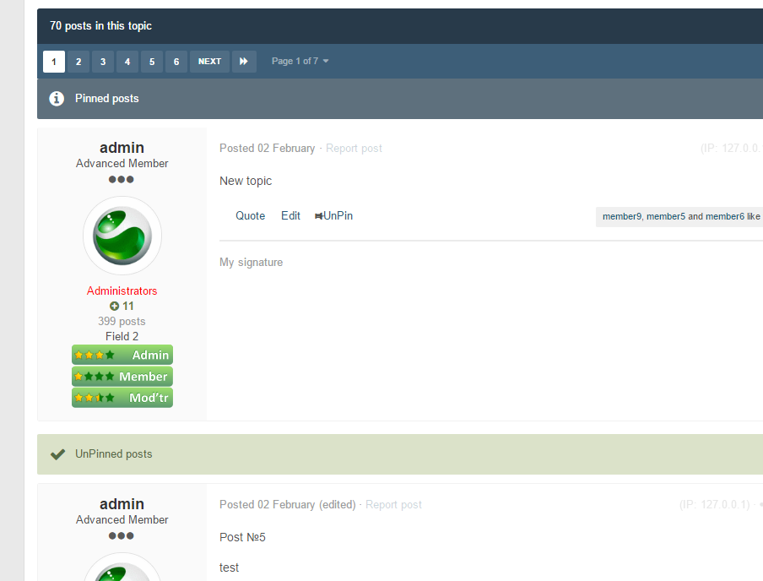Report the Post №5 post
Screen dimensions: 763x581
click(393, 505)
